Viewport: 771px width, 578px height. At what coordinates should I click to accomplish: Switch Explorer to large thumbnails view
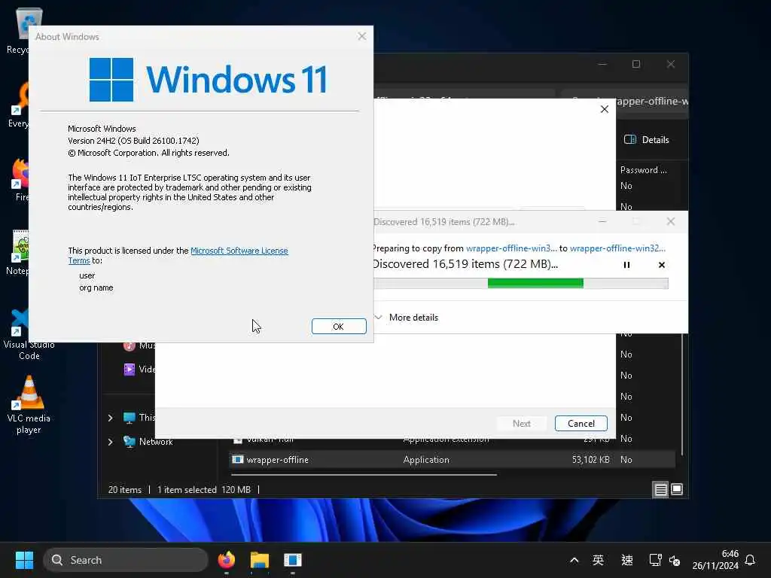pos(677,489)
